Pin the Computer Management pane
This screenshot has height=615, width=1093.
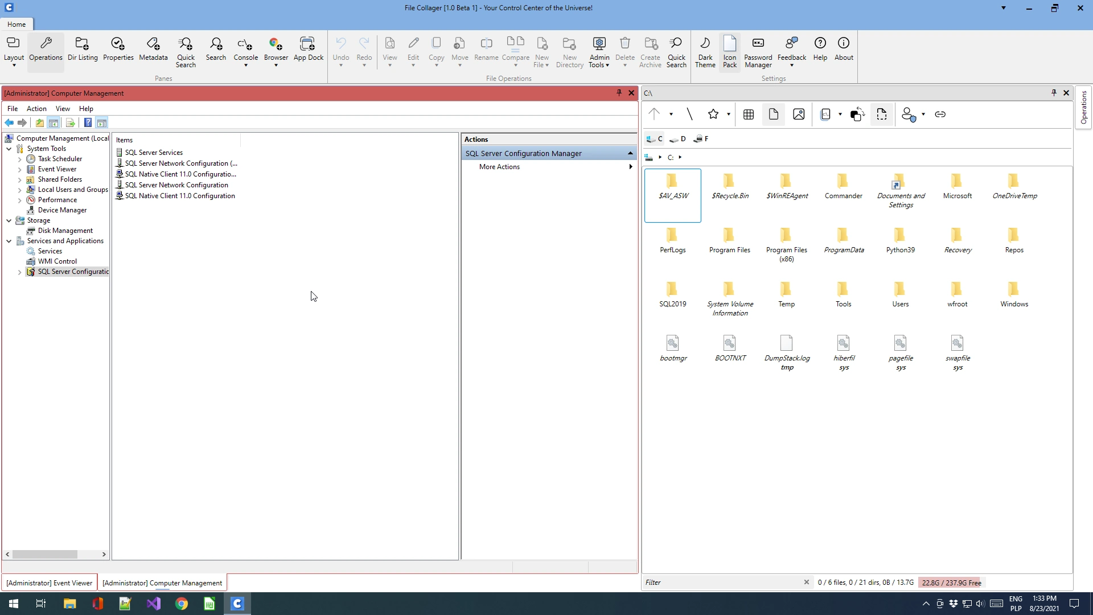coord(619,93)
